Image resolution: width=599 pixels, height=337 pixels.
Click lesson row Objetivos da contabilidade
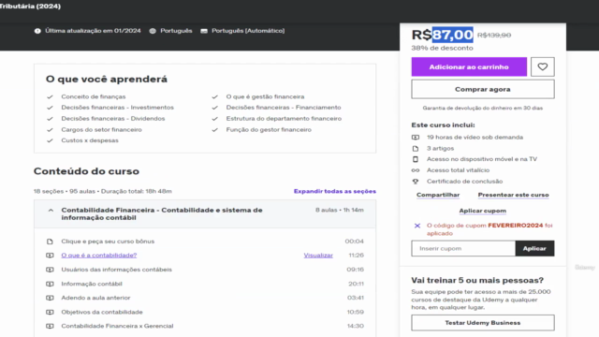[x=205, y=312]
